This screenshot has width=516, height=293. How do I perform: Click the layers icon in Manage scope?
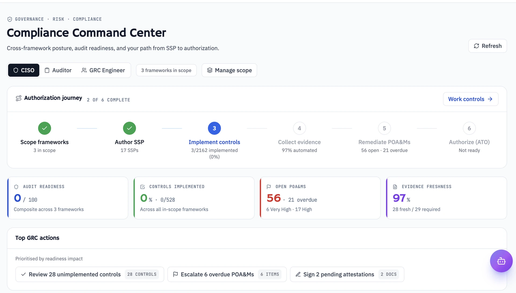210,70
